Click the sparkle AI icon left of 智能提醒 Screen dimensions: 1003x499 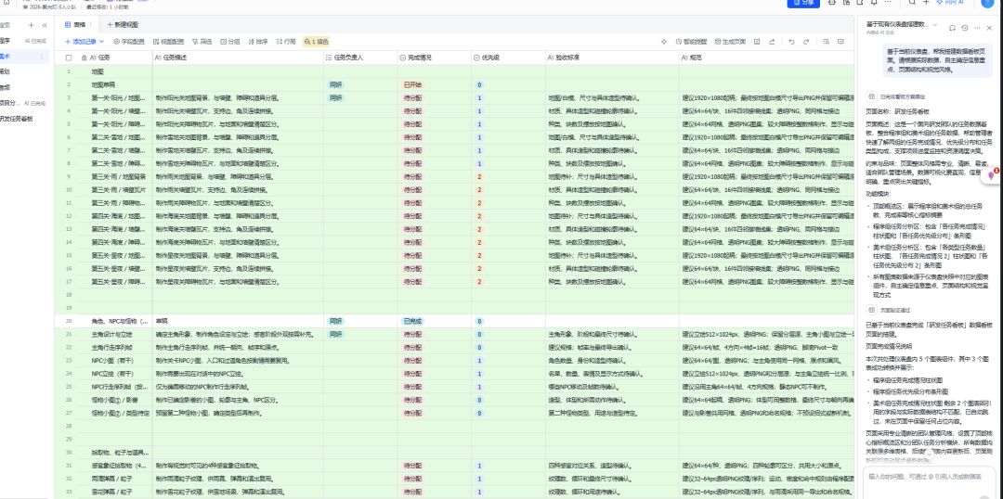click(x=664, y=42)
